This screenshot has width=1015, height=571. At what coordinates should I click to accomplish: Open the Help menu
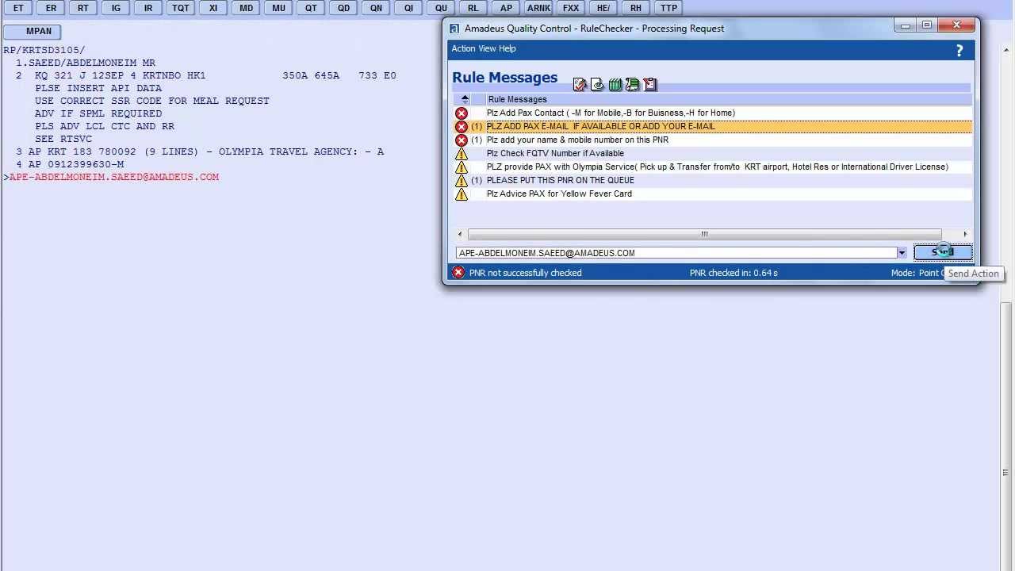click(507, 48)
